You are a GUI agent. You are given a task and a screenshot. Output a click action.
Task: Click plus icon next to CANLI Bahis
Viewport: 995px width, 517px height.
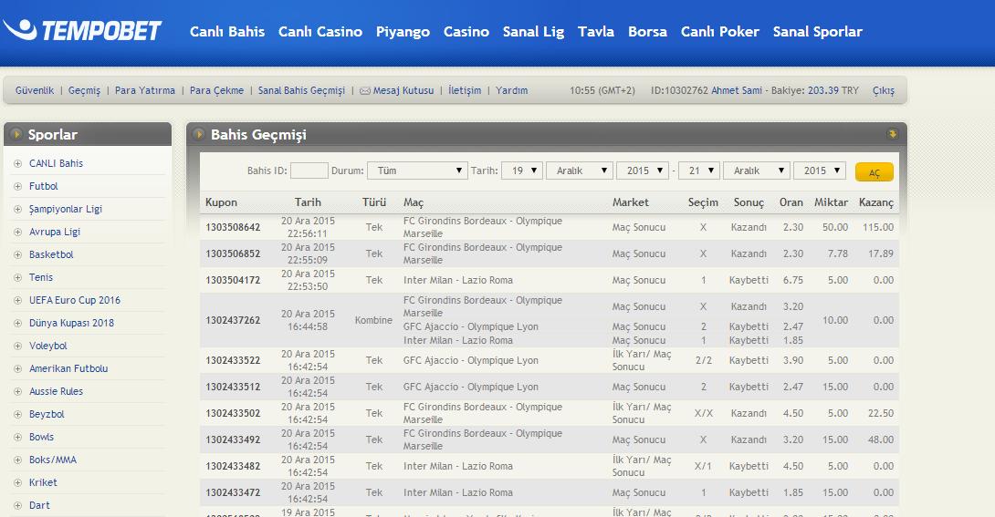(17, 164)
